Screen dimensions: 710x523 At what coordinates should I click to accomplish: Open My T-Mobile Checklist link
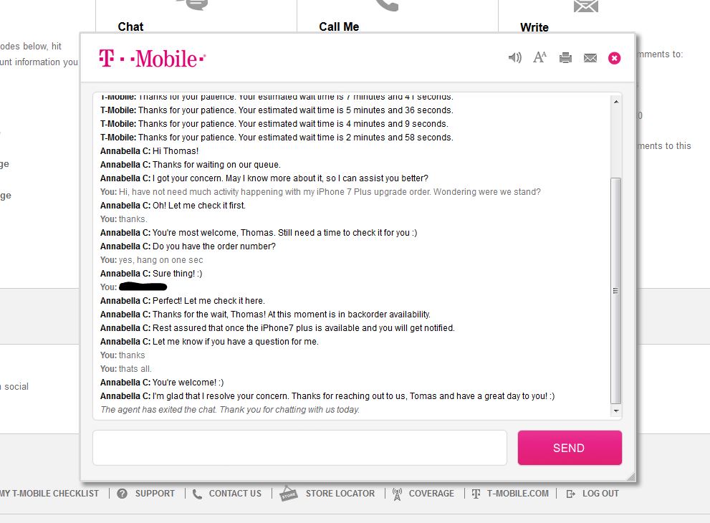[49, 493]
